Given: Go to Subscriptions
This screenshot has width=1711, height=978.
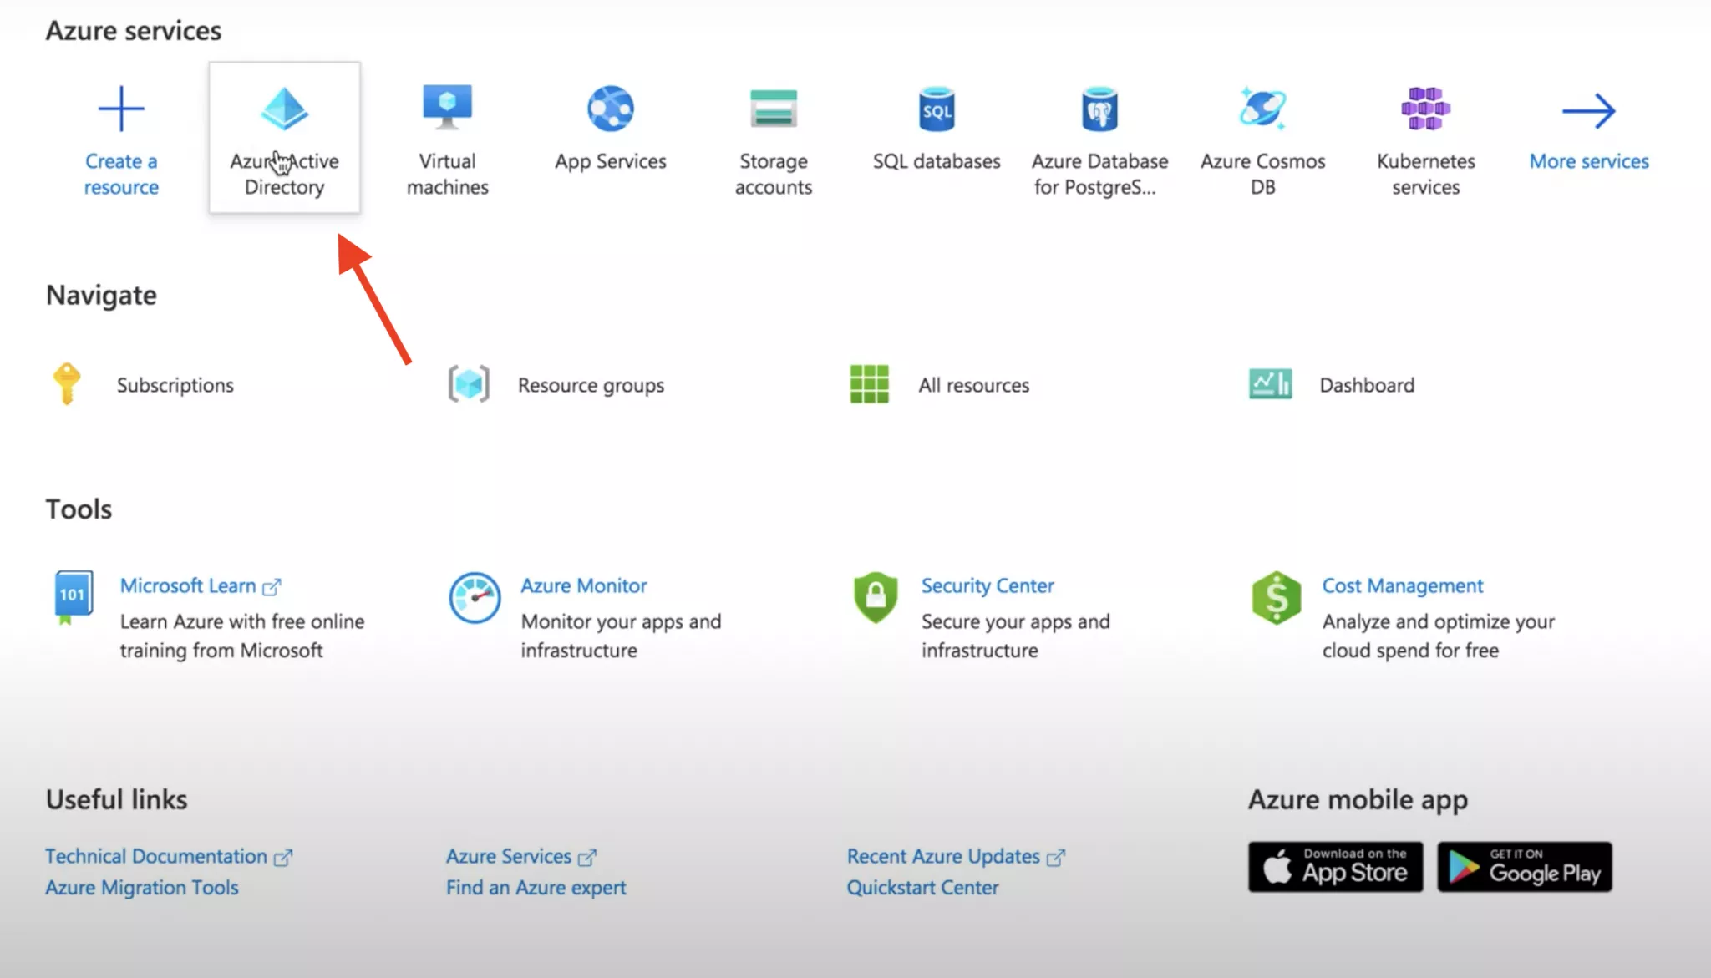Looking at the screenshot, I should [175, 385].
